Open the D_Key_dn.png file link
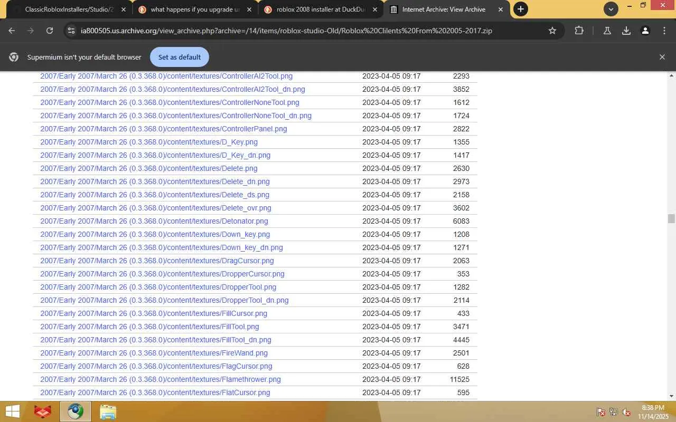Image resolution: width=676 pixels, height=422 pixels. 155,155
